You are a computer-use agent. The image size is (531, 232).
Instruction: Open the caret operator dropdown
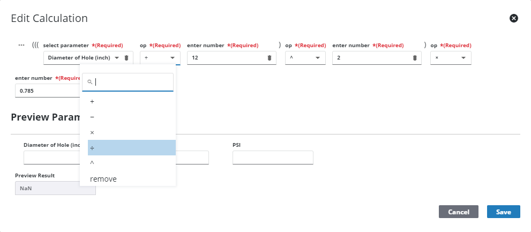click(x=318, y=58)
